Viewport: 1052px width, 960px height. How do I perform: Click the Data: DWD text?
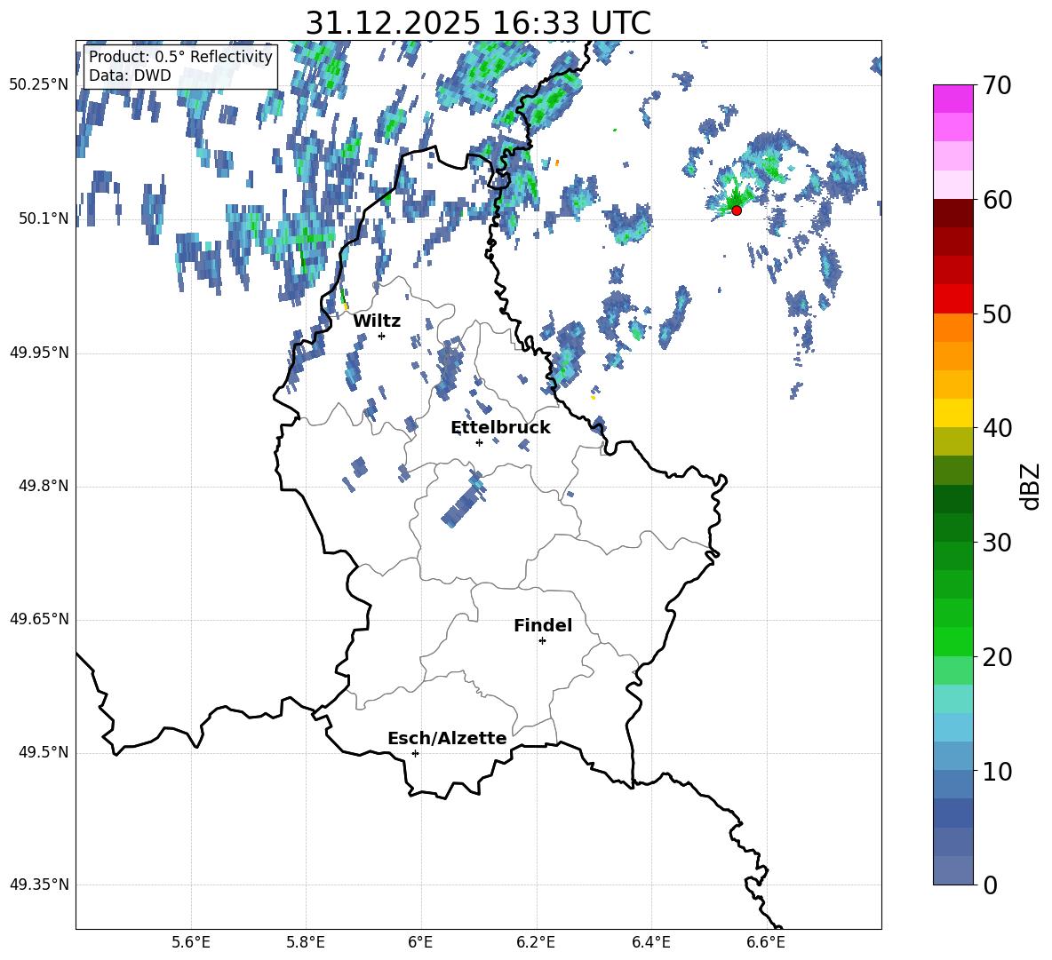click(130, 75)
